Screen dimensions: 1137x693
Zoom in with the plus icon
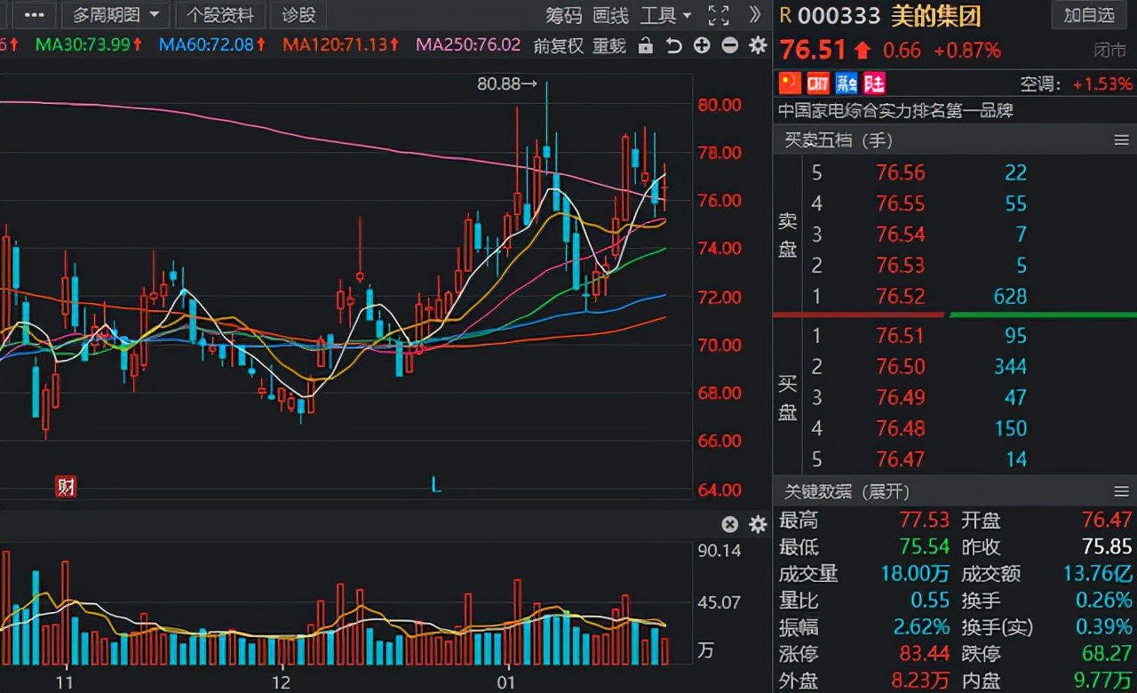coord(702,45)
